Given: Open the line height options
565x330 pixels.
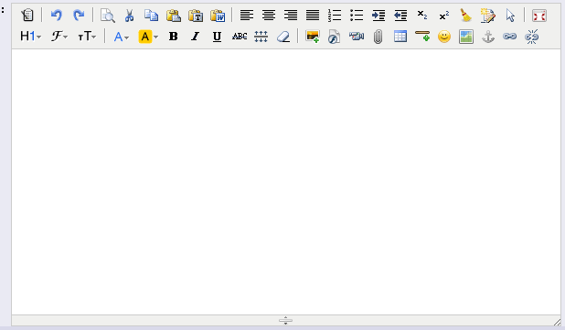Looking at the screenshot, I should 261,37.
